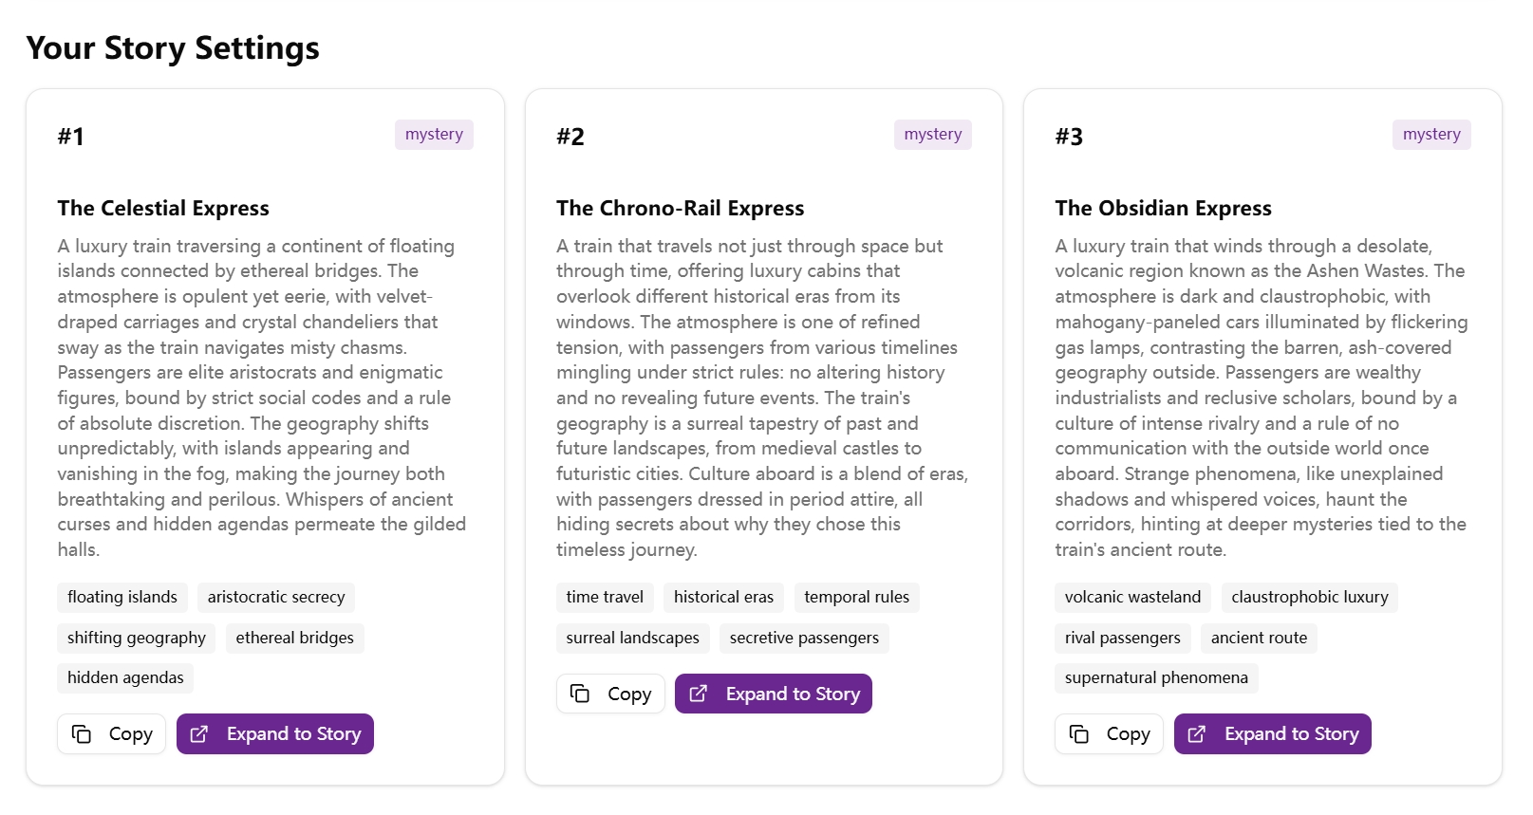Image resolution: width=1533 pixels, height=815 pixels.
Task: Copy the Chrono-Rail Express setting text
Action: tap(610, 694)
